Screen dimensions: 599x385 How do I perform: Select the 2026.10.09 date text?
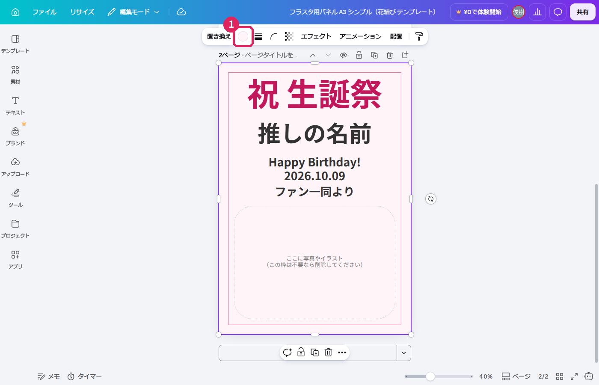click(x=314, y=176)
